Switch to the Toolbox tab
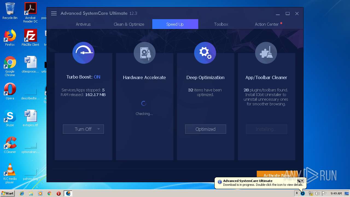This screenshot has width=350, height=197. (x=221, y=24)
